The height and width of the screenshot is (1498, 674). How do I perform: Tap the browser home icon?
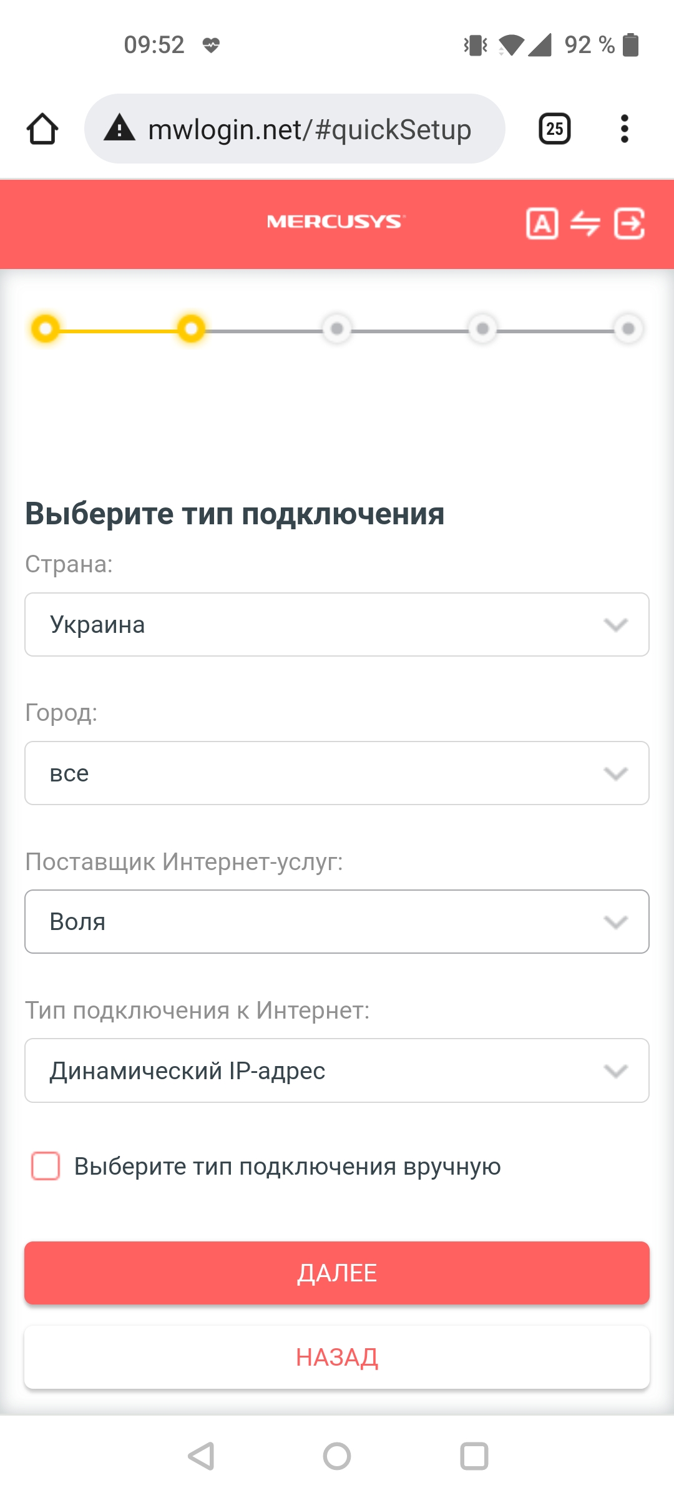[x=42, y=129]
